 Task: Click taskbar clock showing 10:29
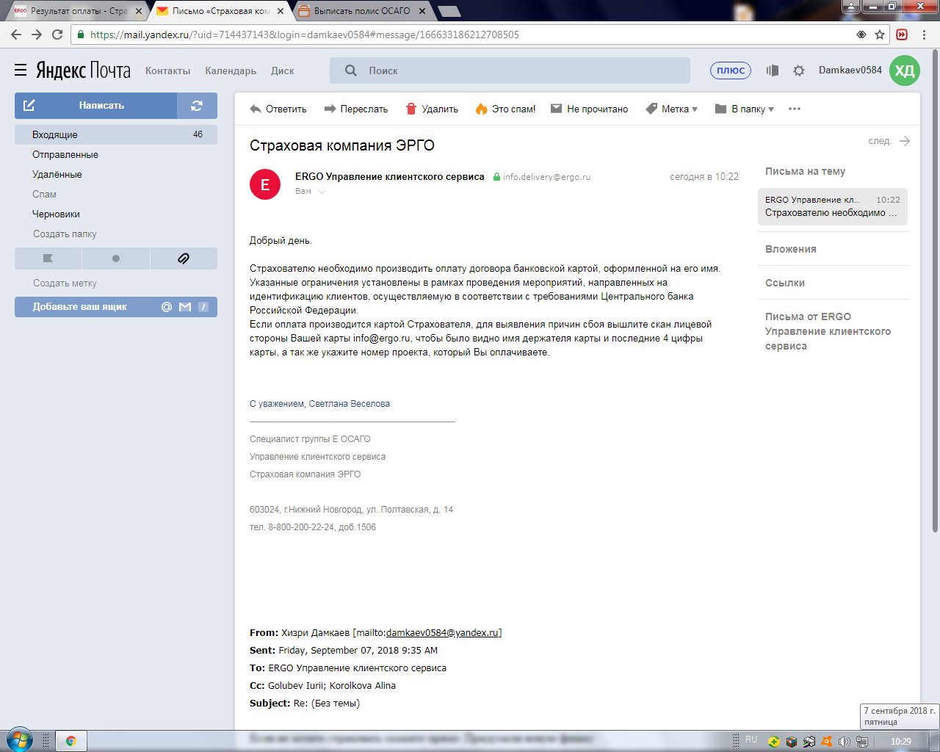(901, 742)
